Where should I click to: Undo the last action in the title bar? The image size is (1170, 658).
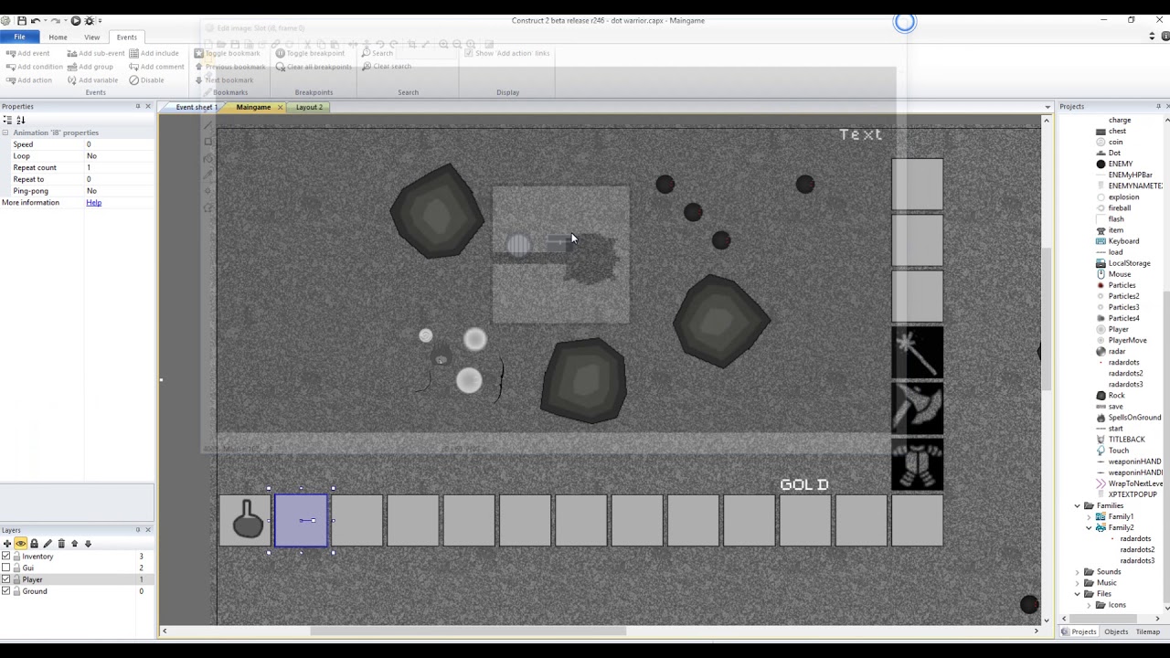click(x=36, y=20)
